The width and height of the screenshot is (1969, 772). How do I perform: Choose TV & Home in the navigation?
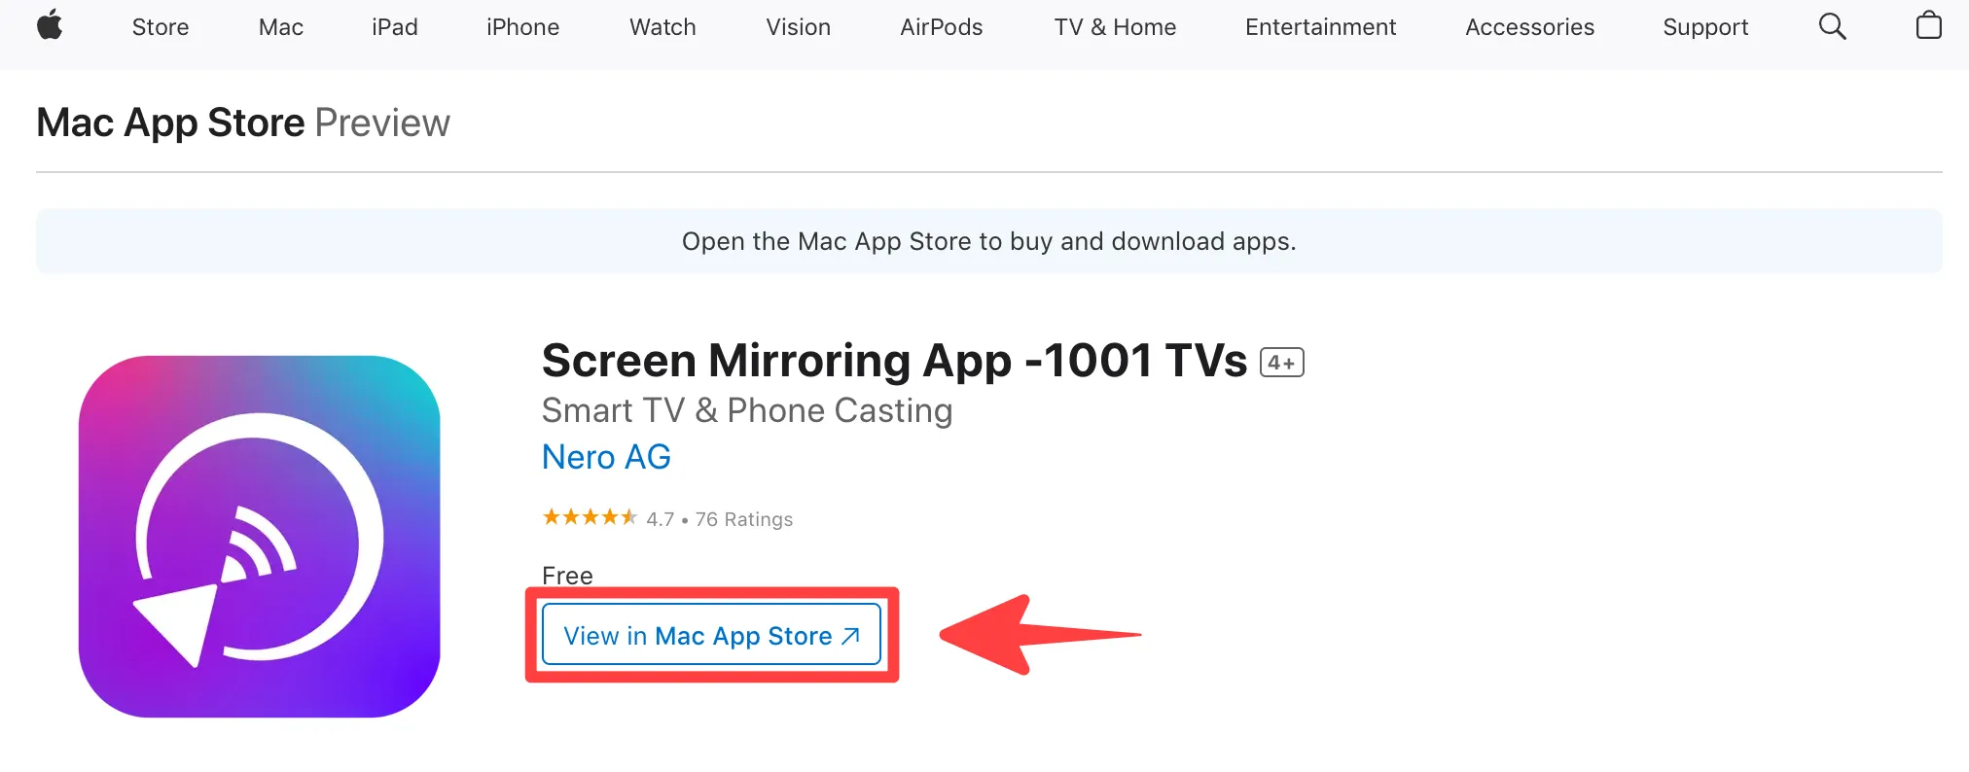coord(1115,27)
